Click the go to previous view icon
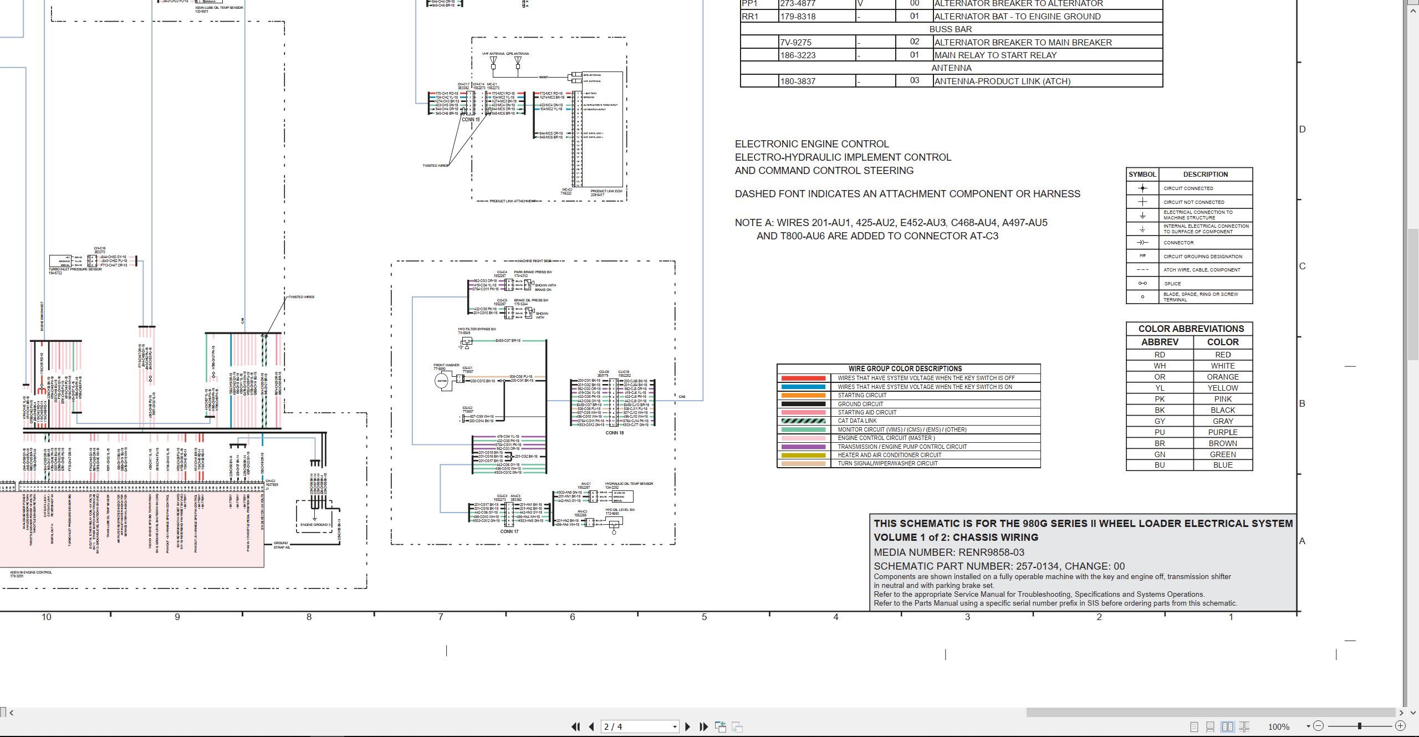1419x737 pixels. pyautogui.click(x=721, y=726)
